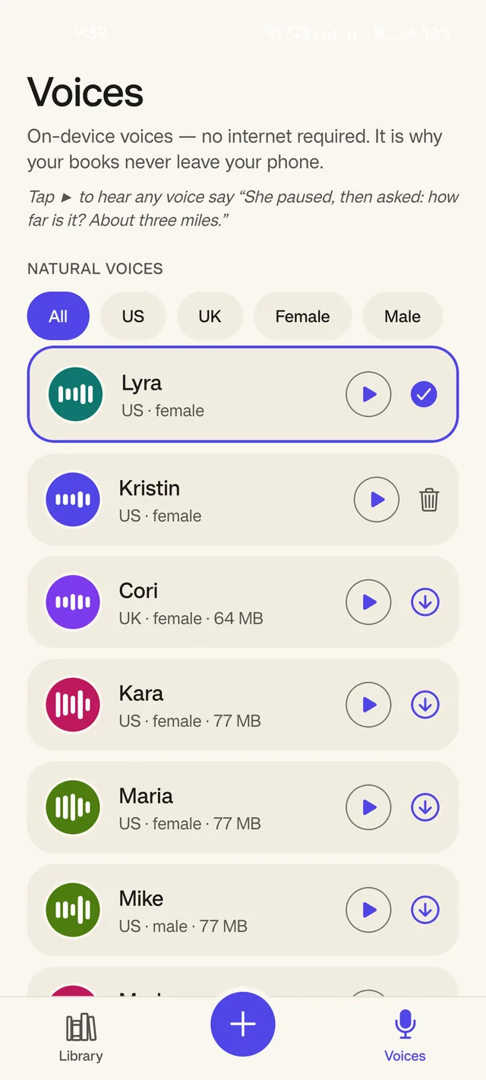Tap Kara's pink waveform avatar
The height and width of the screenshot is (1080, 486).
73,705
